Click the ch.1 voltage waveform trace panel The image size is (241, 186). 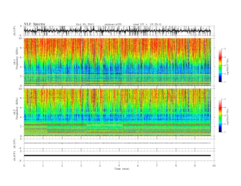(x=120, y=31)
